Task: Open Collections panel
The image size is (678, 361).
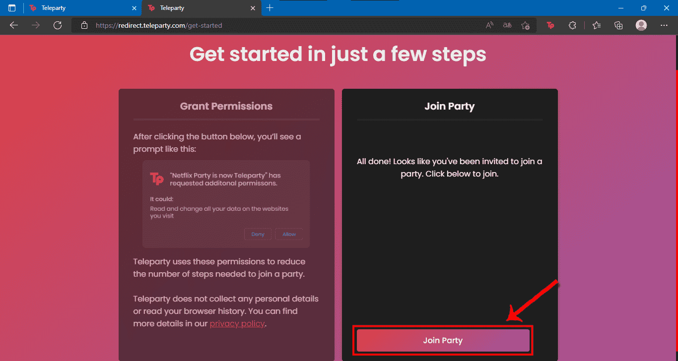Action: tap(618, 25)
